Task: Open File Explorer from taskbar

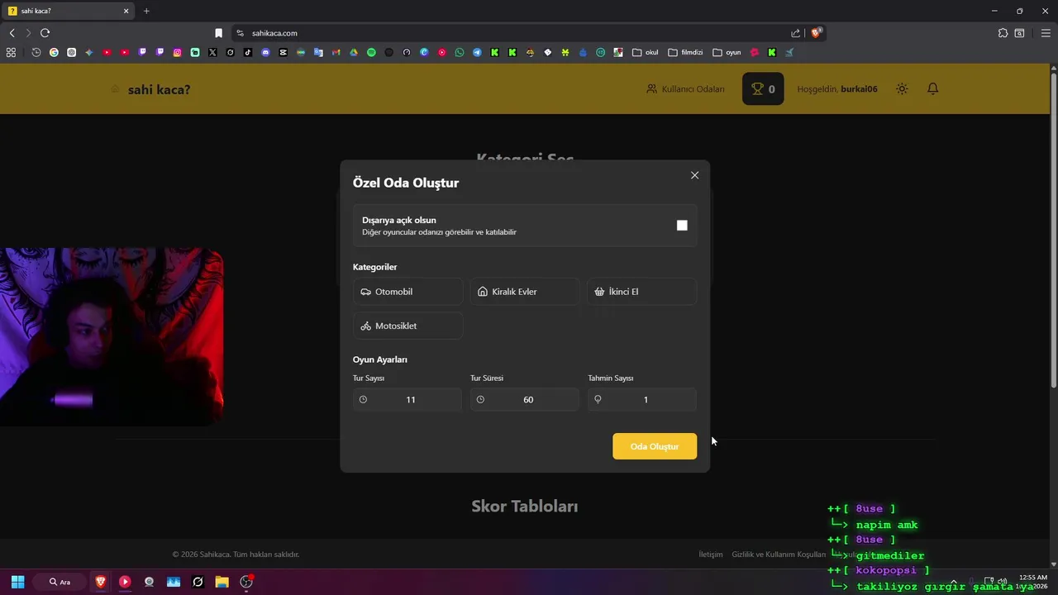Action: [222, 582]
